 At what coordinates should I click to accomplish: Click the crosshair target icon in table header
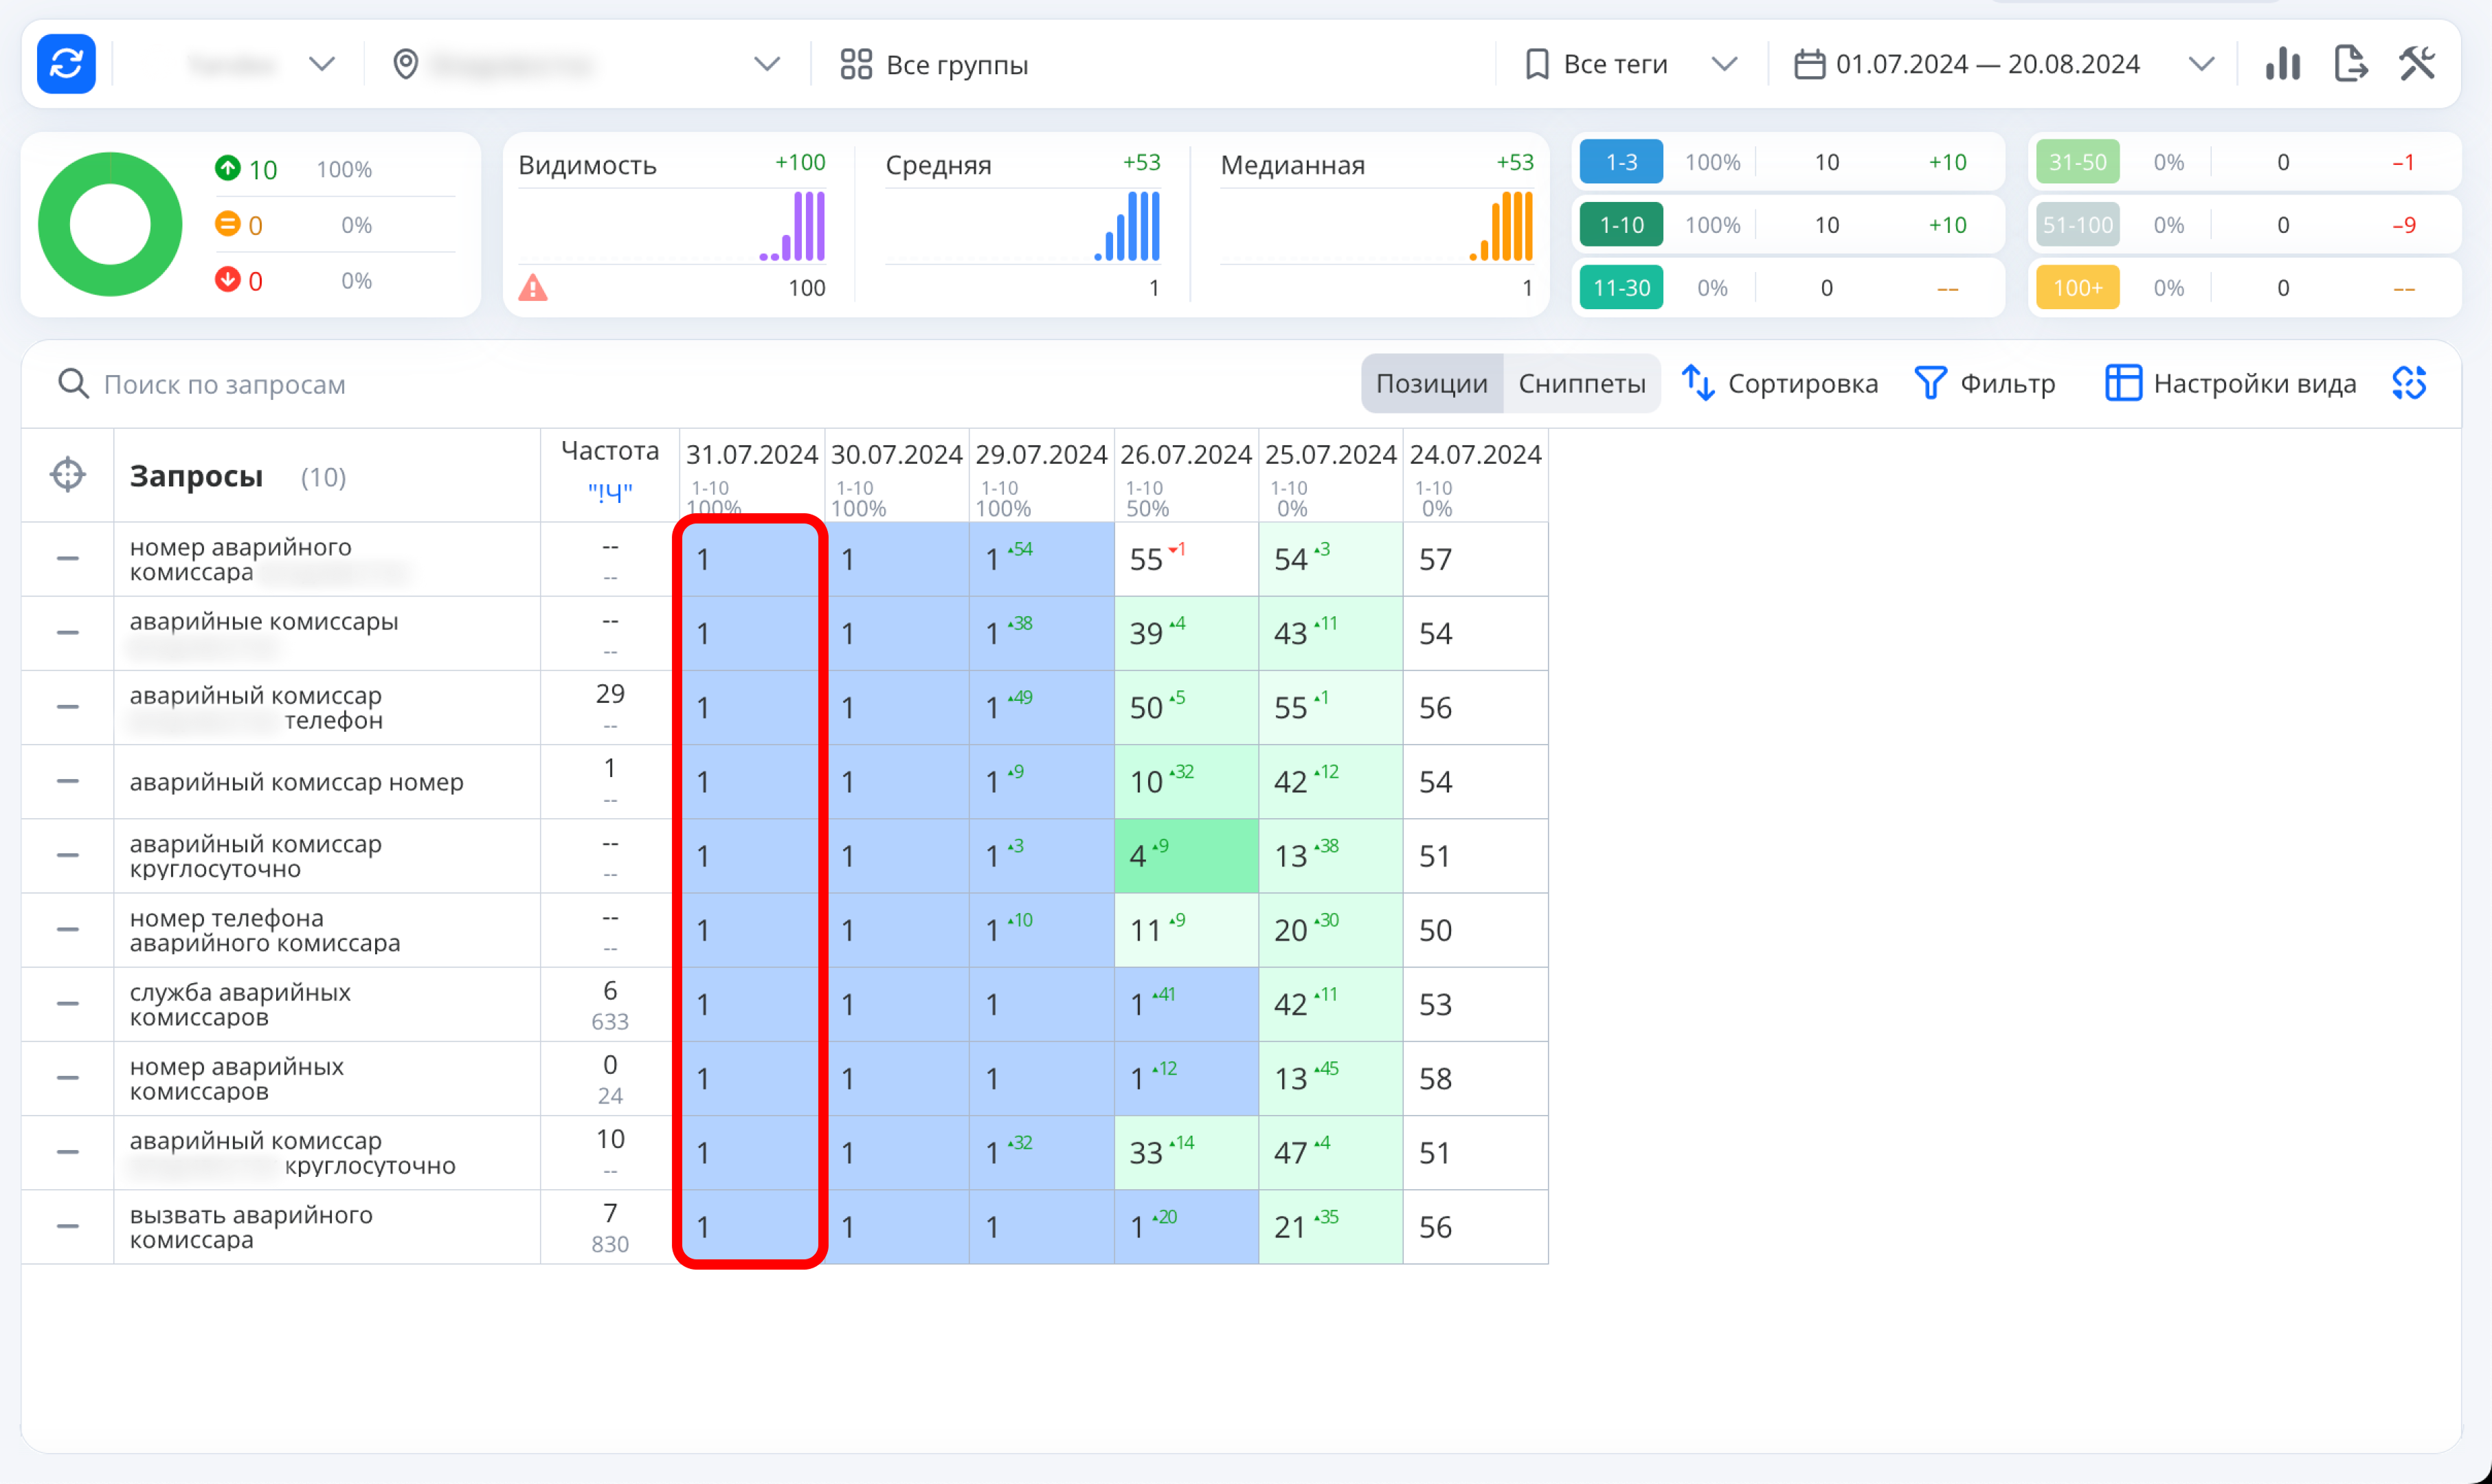pos(68,474)
